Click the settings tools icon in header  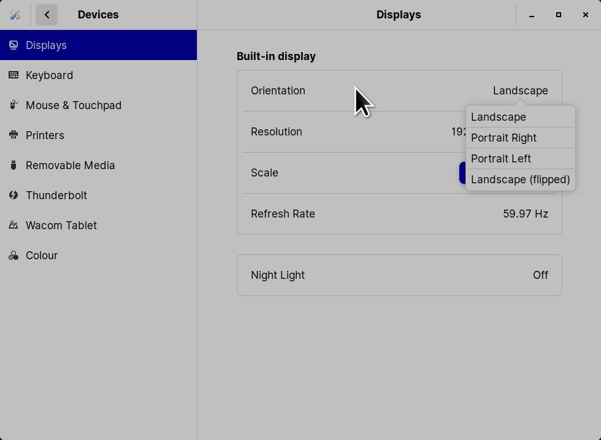click(x=15, y=15)
